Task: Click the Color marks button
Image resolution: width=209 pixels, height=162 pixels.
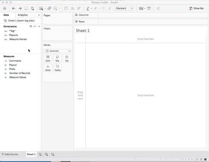Action: [48, 58]
